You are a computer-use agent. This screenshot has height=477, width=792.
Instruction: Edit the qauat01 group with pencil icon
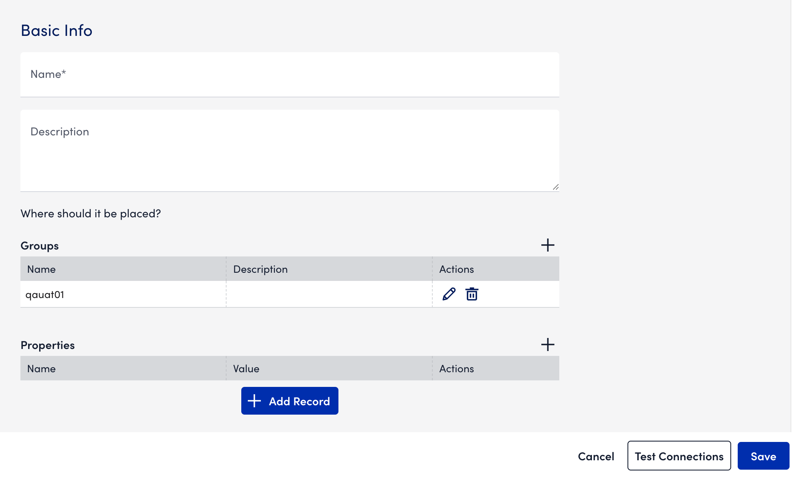tap(449, 294)
